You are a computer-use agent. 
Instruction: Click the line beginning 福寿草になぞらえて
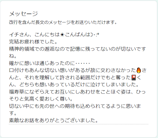77,92
